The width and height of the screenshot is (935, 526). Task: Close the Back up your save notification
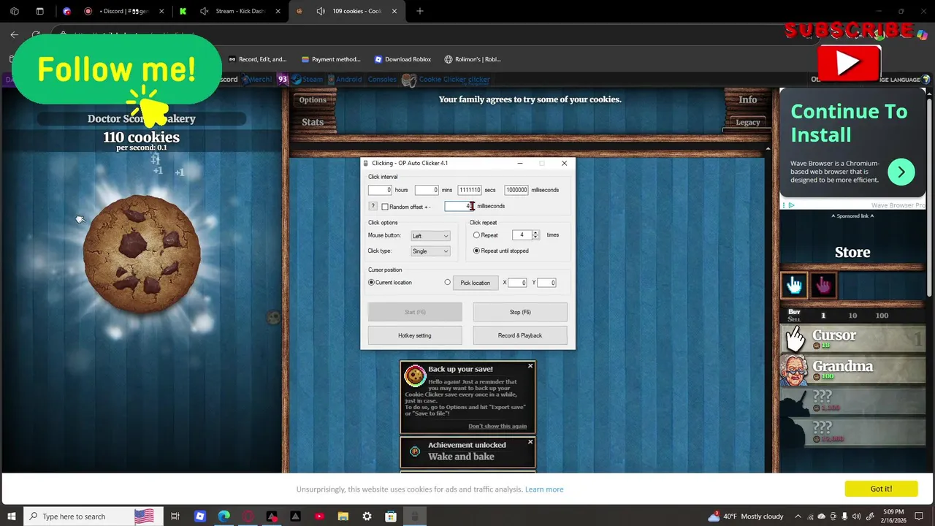[x=530, y=366]
